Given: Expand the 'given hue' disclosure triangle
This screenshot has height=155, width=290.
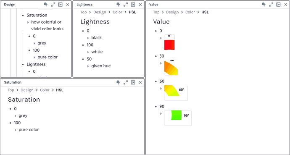Looking at the screenshot, I should tap(88, 66).
